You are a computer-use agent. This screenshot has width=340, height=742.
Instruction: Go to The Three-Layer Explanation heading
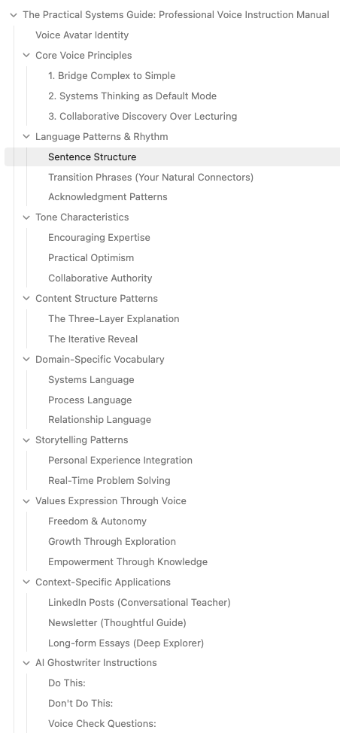(114, 319)
